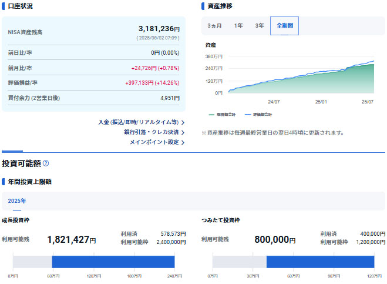Image resolution: width=387 pixels, height=284 pixels.
Task: Click the つみたて投資枠 usage progress bar
Action: pos(293,262)
